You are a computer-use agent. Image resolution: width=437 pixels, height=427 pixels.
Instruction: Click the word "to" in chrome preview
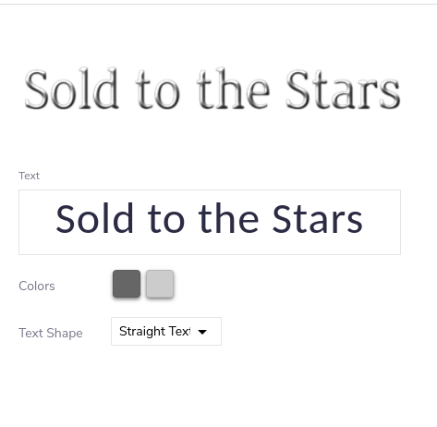click(x=157, y=91)
